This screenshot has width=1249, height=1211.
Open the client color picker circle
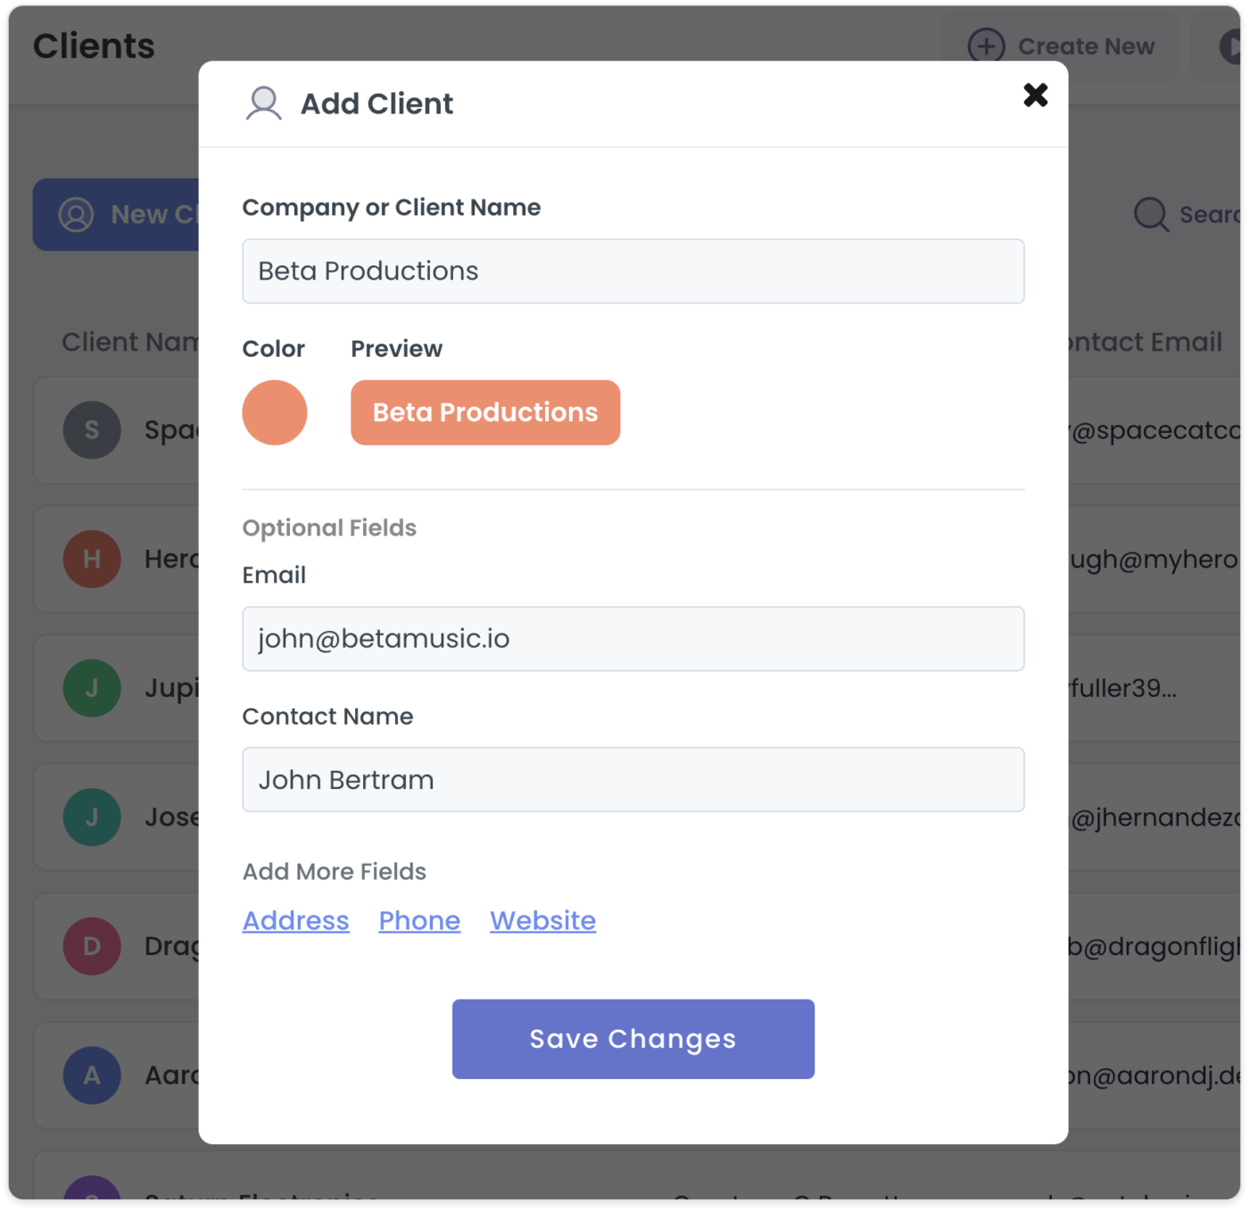pos(275,412)
